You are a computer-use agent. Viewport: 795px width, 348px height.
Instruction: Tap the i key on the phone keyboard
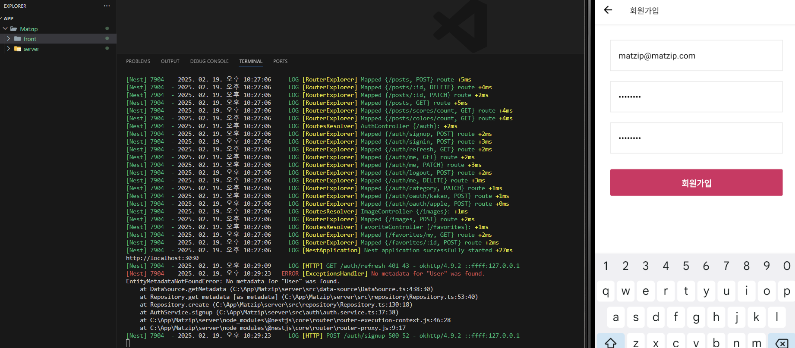(746, 292)
